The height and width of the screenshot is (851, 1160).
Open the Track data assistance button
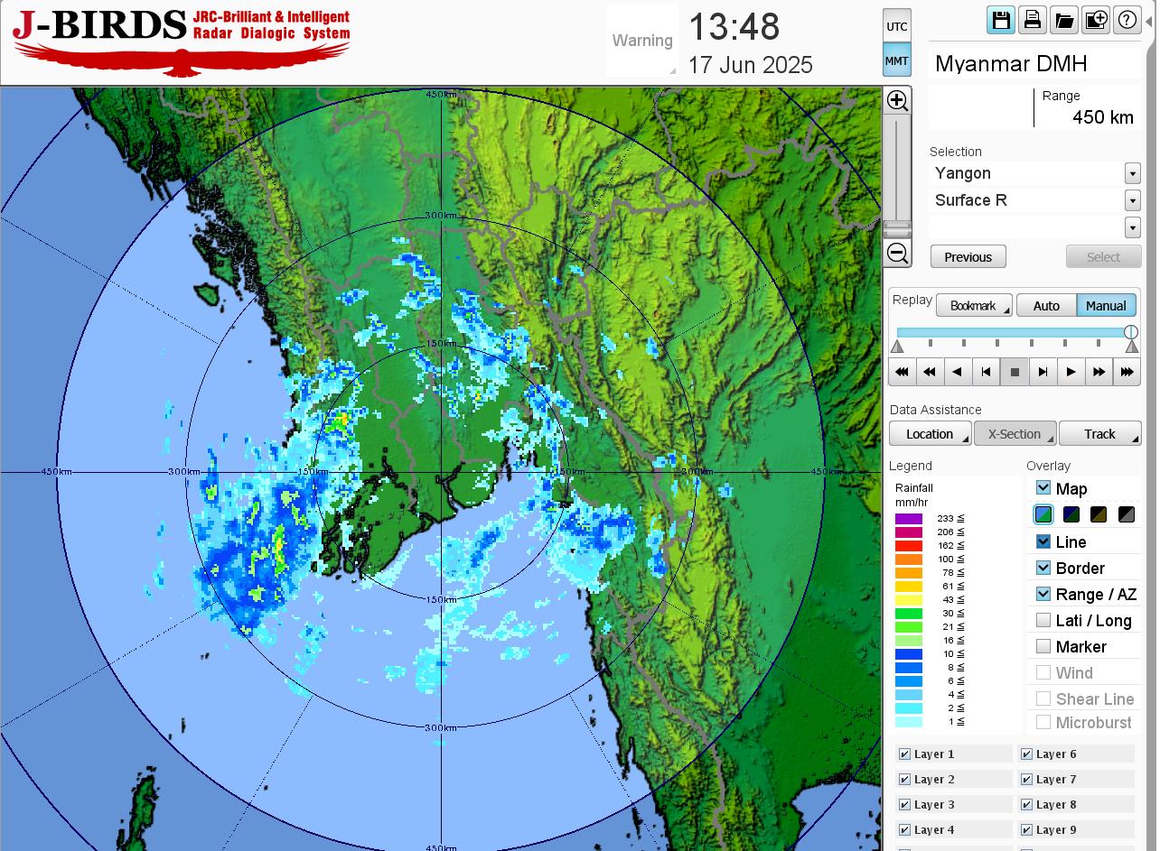click(1099, 434)
